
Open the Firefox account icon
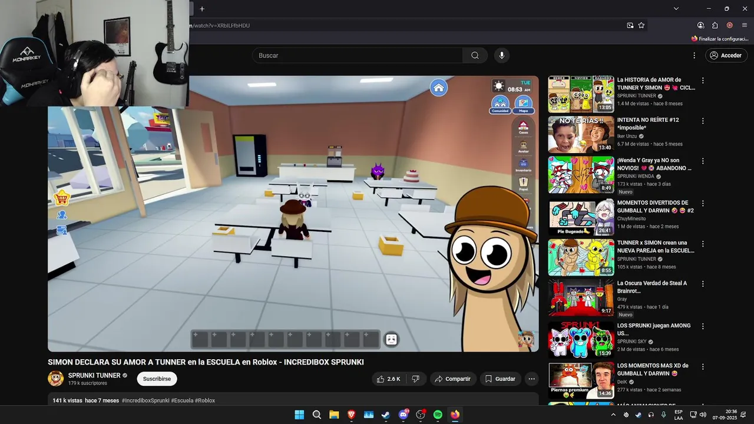point(700,25)
